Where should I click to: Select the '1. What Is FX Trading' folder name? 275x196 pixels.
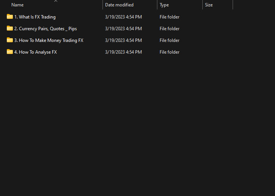coord(35,17)
